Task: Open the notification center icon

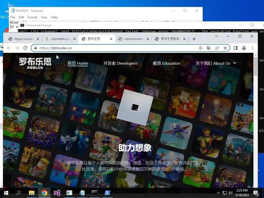Action: [x=256, y=193]
